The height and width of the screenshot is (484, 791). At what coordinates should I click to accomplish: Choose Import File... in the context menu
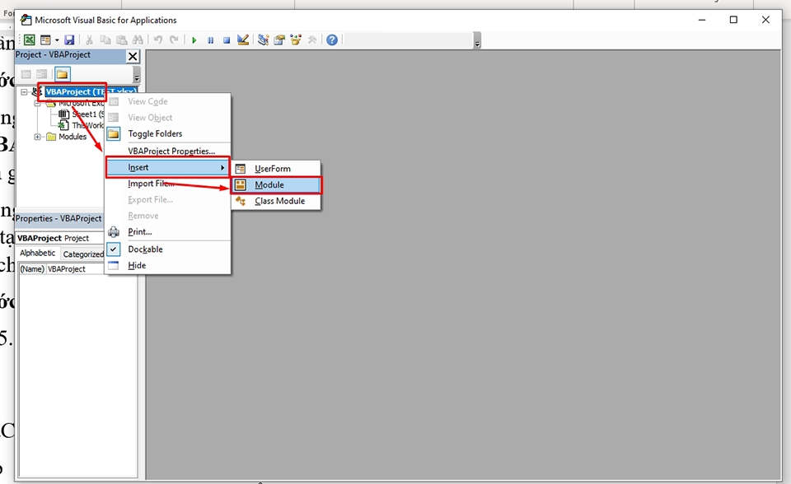[x=167, y=184]
